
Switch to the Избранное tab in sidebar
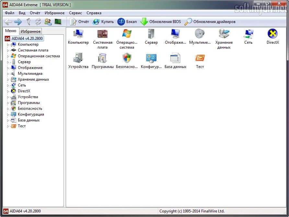pos(30,31)
